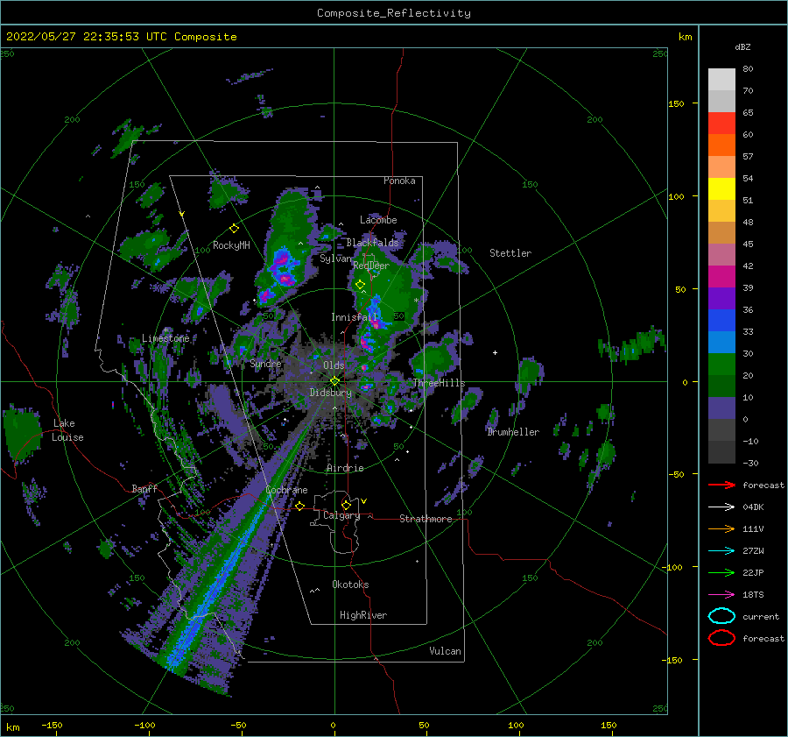Click the RedDeer city label

(x=371, y=266)
